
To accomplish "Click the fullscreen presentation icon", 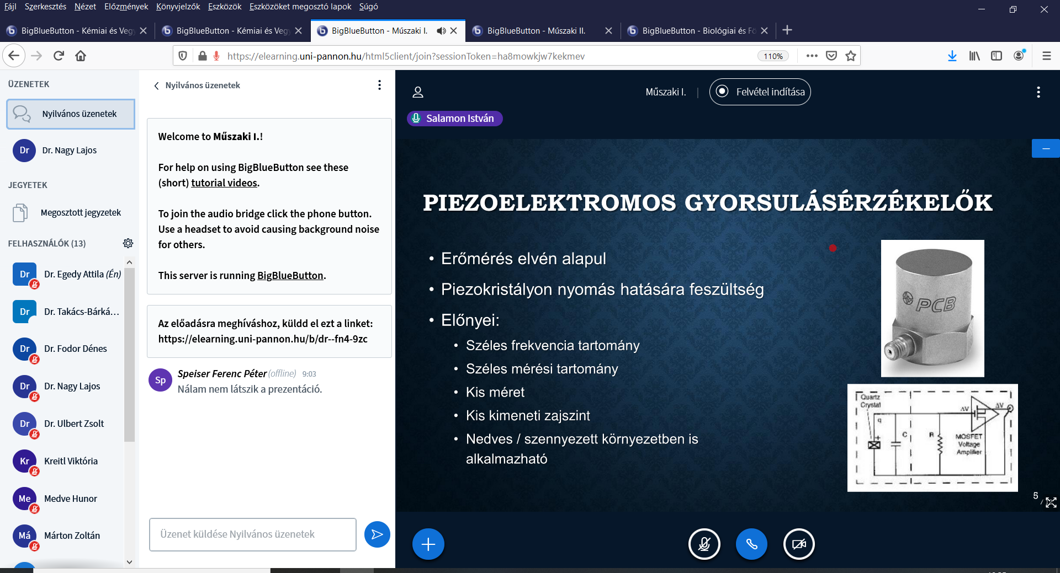I will click(x=1051, y=502).
